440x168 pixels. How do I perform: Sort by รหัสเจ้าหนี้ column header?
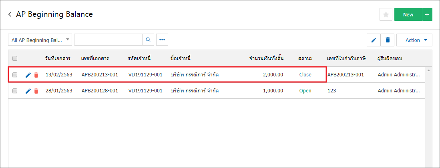tap(140, 58)
